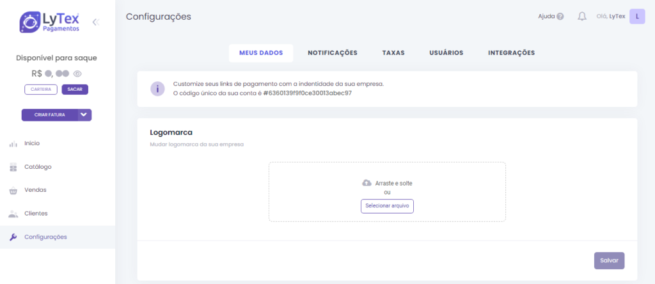The width and height of the screenshot is (655, 284).
Task: Click the Criar Fatura button
Action: 50,115
